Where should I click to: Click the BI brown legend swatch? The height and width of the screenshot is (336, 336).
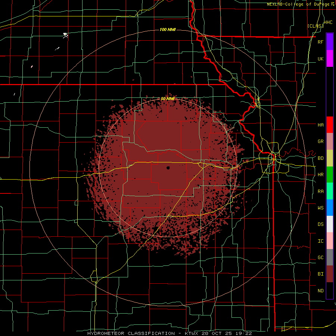(x=330, y=274)
